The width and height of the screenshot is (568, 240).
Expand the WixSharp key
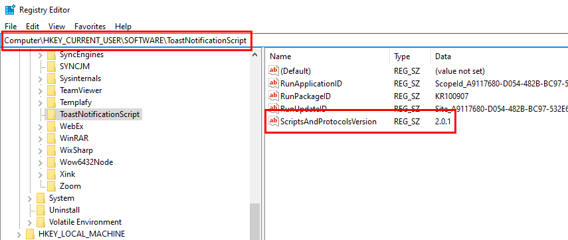(x=41, y=150)
